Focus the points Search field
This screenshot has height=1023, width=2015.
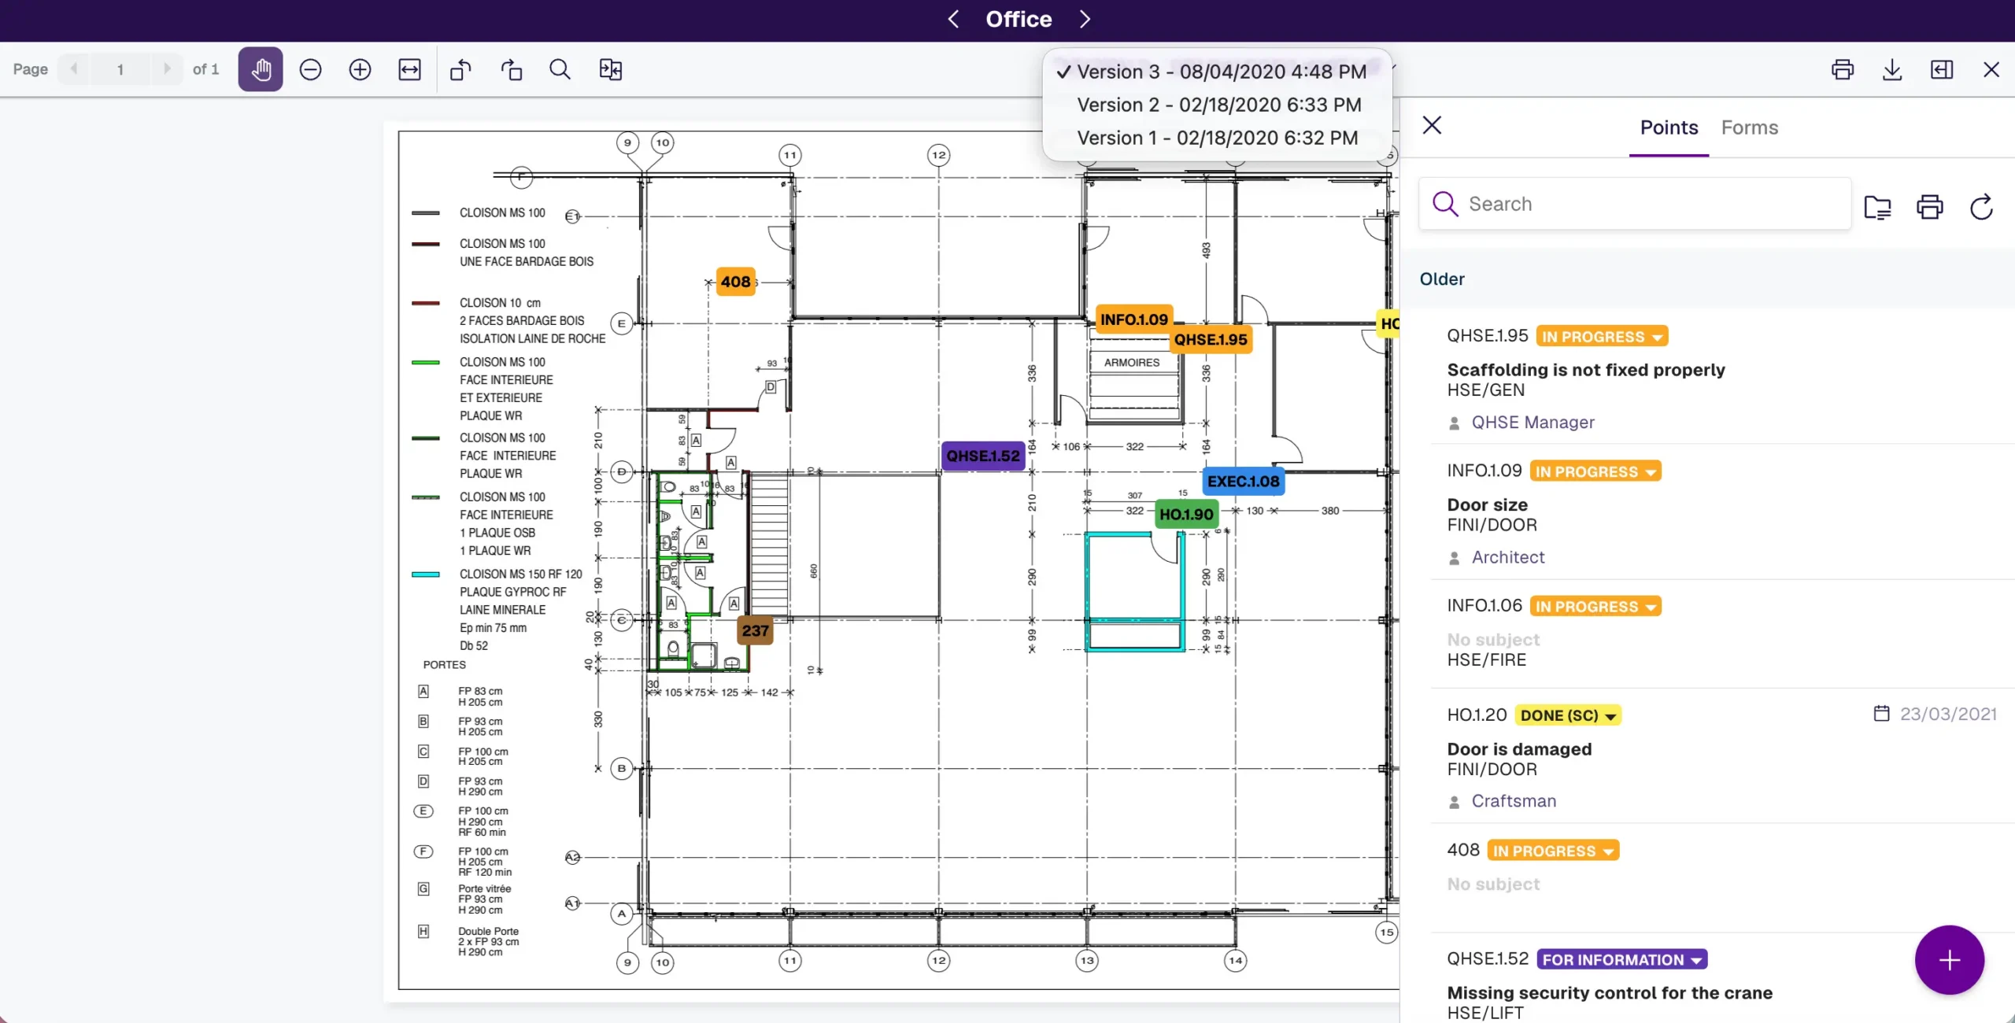click(x=1635, y=204)
